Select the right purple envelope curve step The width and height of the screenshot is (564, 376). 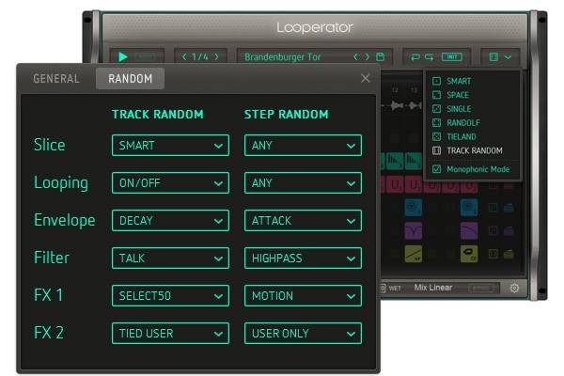tap(469, 230)
